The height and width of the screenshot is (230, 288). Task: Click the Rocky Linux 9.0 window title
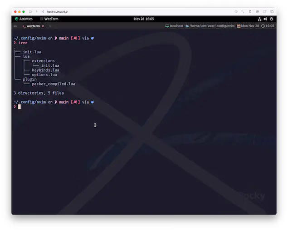(x=57, y=12)
